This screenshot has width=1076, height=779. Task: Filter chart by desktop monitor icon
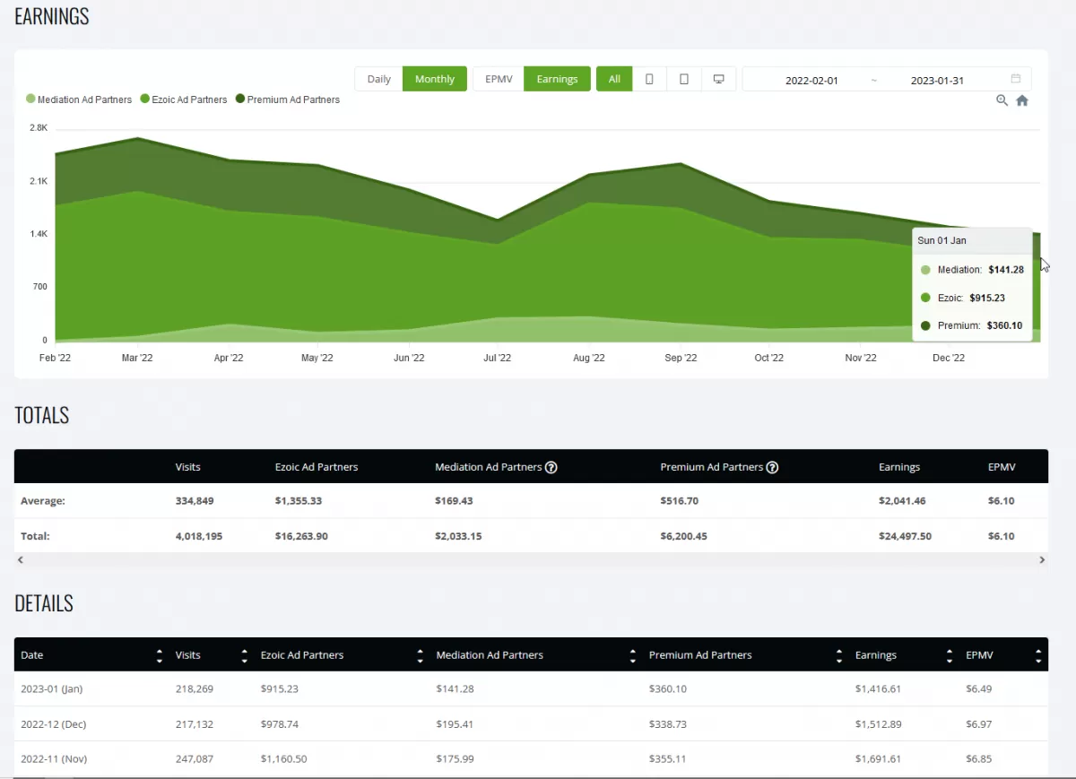tap(718, 79)
